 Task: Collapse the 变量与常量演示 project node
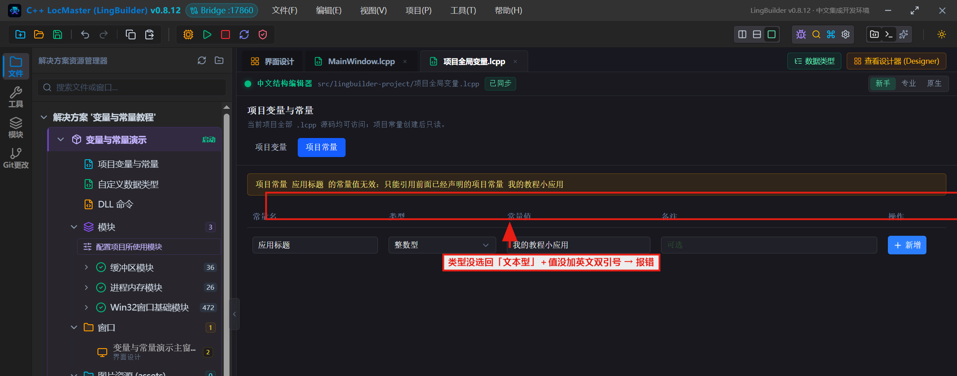(61, 140)
